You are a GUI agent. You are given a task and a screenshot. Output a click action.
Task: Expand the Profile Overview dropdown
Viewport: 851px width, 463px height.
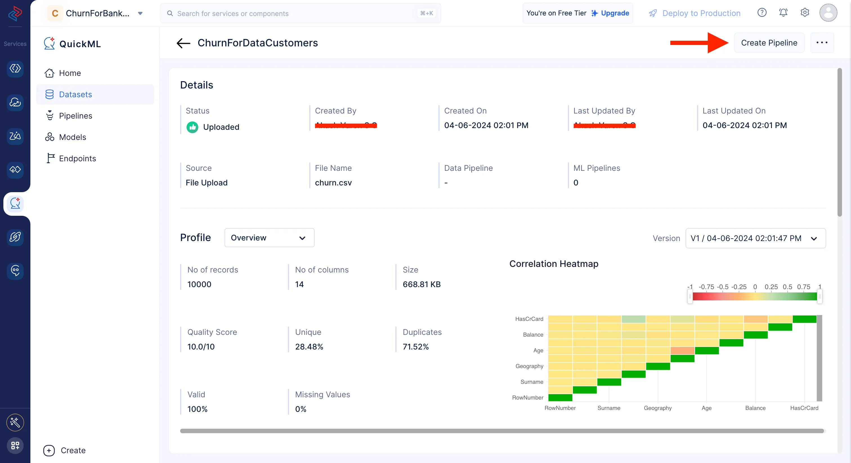269,238
